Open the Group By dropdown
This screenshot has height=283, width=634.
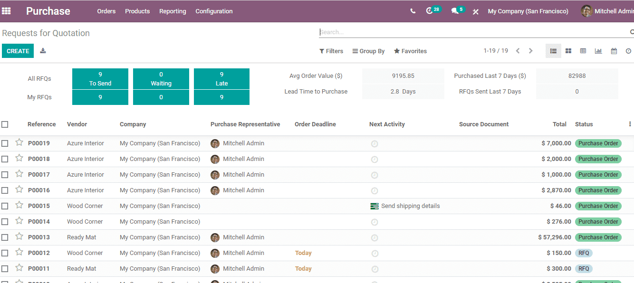point(368,51)
